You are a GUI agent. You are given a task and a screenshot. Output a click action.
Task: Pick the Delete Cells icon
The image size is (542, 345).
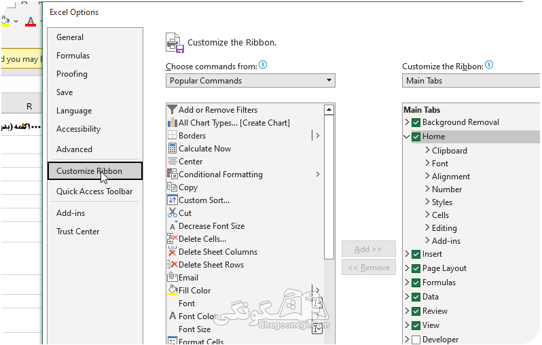coord(172,239)
